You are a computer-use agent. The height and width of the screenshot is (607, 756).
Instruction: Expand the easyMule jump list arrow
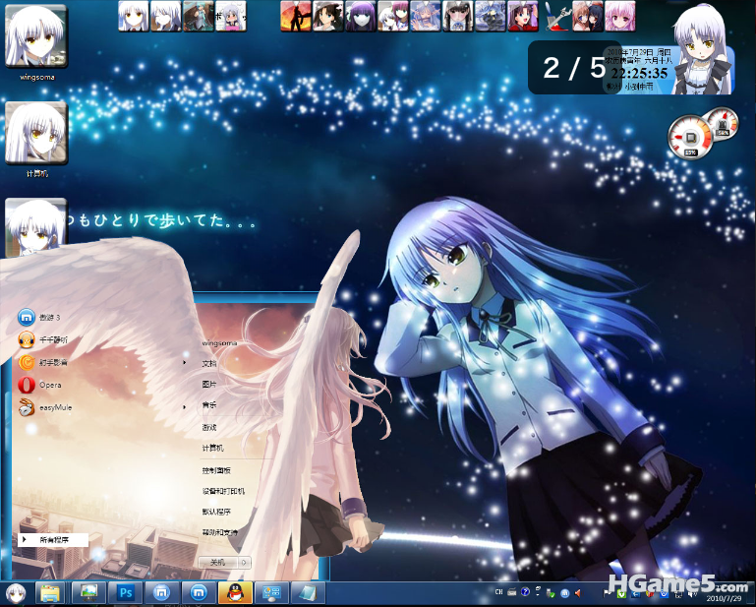point(184,407)
